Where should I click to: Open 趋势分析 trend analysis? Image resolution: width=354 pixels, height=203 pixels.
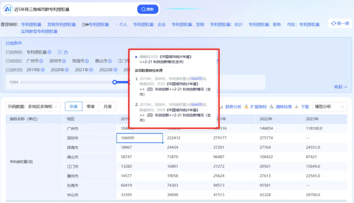(x=231, y=107)
